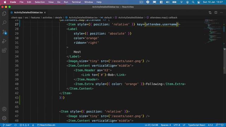
Task: Click the Wi-Fi icon in menu bar
Action: coord(182,2)
